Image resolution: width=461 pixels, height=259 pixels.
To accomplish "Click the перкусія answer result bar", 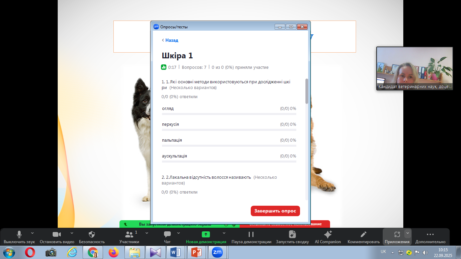I will (x=229, y=130).
